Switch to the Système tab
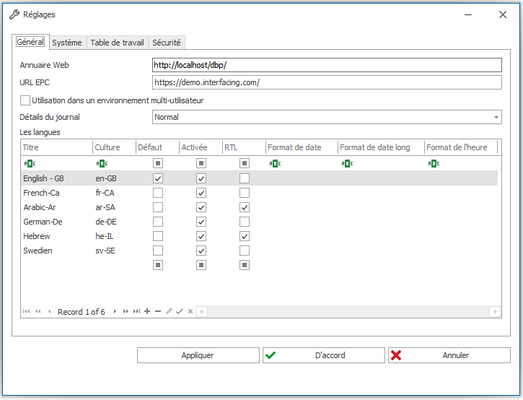Screen dimensions: 523x400 [x=67, y=43]
